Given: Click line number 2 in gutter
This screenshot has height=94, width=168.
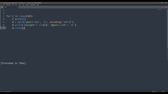Looking at the screenshot, I should (4, 13).
